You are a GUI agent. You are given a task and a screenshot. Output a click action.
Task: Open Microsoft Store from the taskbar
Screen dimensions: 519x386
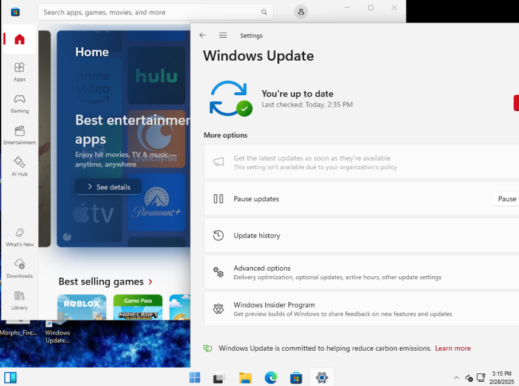click(x=296, y=378)
